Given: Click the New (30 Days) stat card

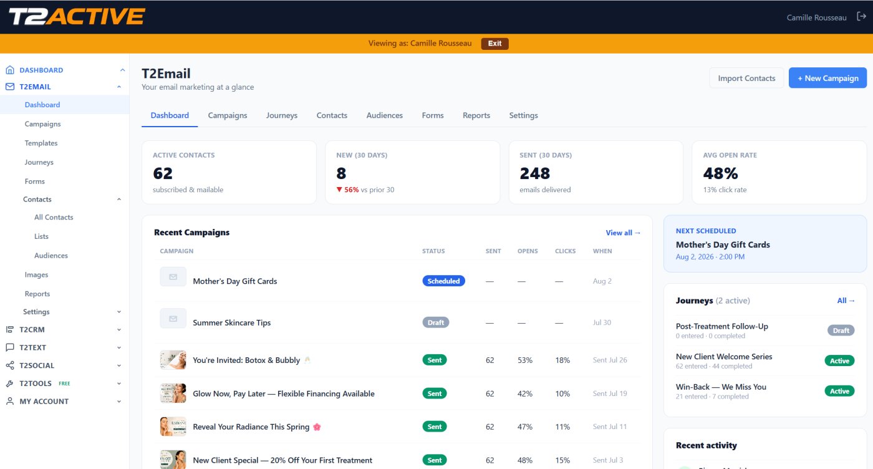Looking at the screenshot, I should click(412, 172).
